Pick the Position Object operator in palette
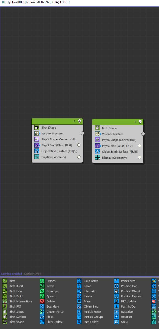 tap(127, 291)
